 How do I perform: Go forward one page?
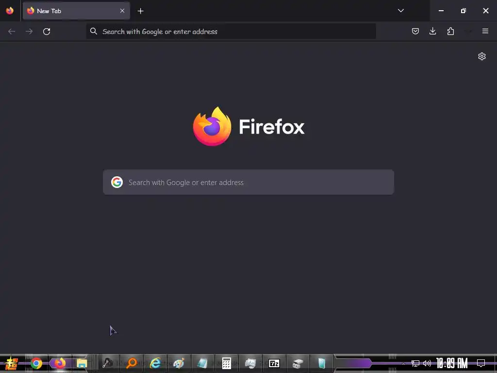pyautogui.click(x=29, y=32)
